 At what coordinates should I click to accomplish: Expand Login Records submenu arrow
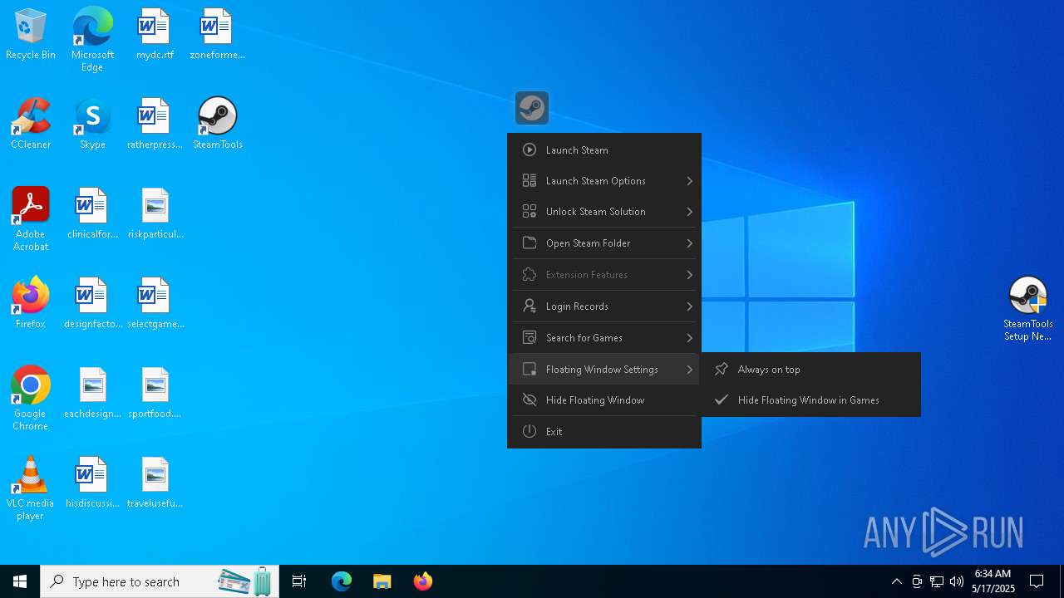click(690, 306)
